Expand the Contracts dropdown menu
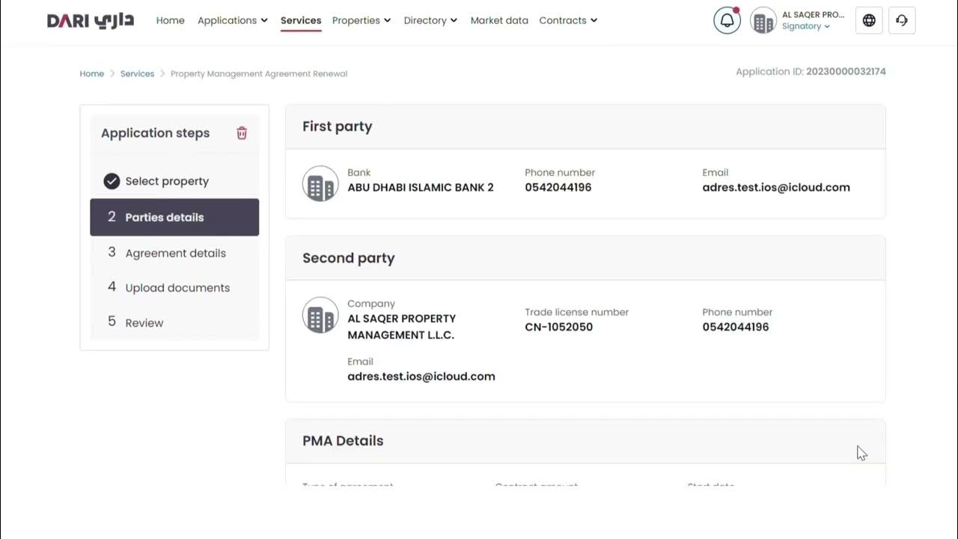Screen dimensions: 958x539 click(568, 20)
